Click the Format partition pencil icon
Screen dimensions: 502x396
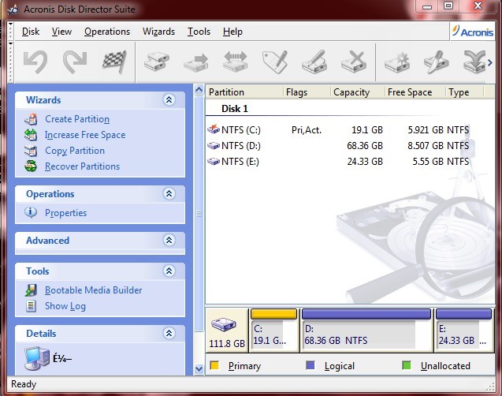[314, 62]
